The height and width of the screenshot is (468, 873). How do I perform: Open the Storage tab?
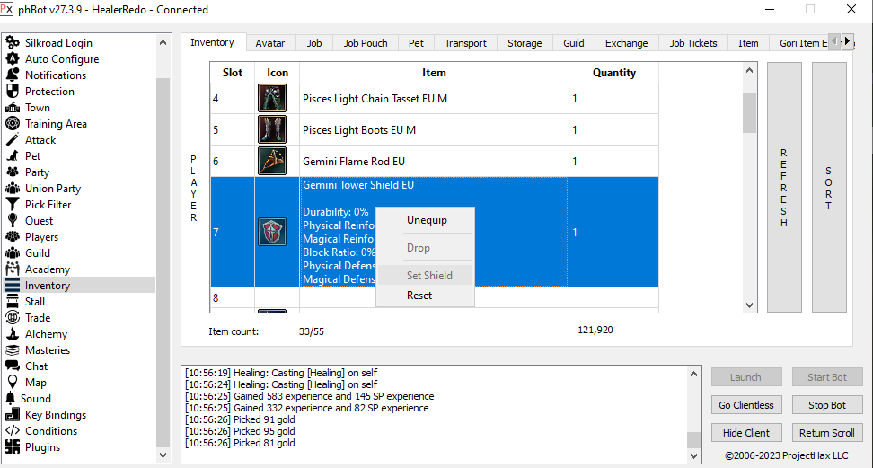pos(525,43)
